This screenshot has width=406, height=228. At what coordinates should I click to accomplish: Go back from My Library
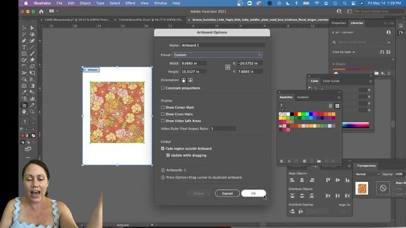coord(333,32)
